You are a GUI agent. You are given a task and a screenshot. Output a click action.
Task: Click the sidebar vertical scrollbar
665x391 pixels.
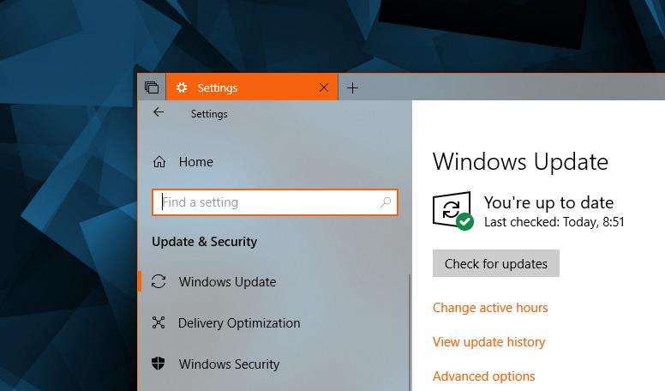coord(410,333)
